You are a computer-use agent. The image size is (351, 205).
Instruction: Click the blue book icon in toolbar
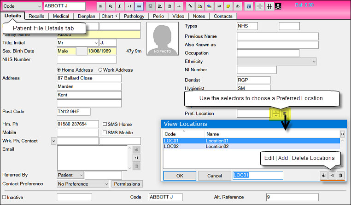(x=249, y=6)
